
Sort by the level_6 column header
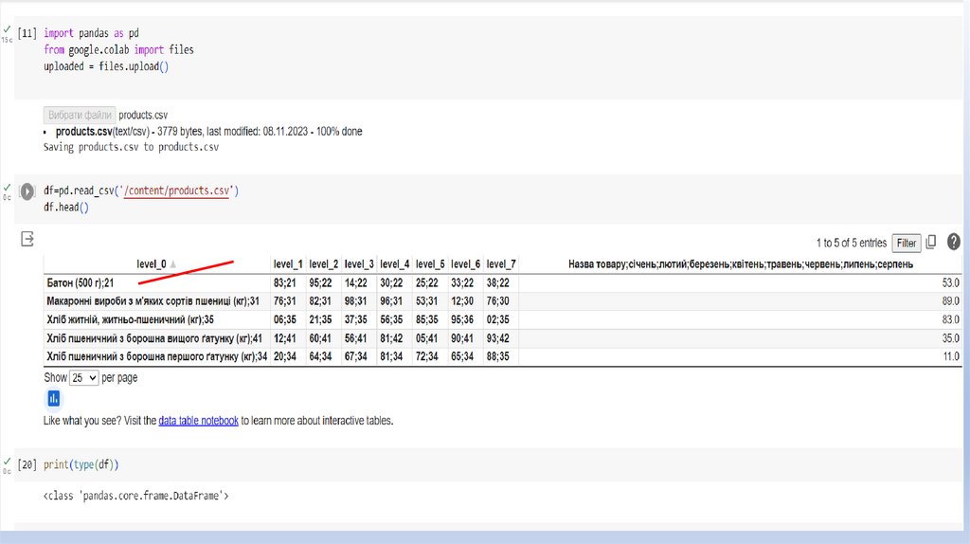coord(465,264)
